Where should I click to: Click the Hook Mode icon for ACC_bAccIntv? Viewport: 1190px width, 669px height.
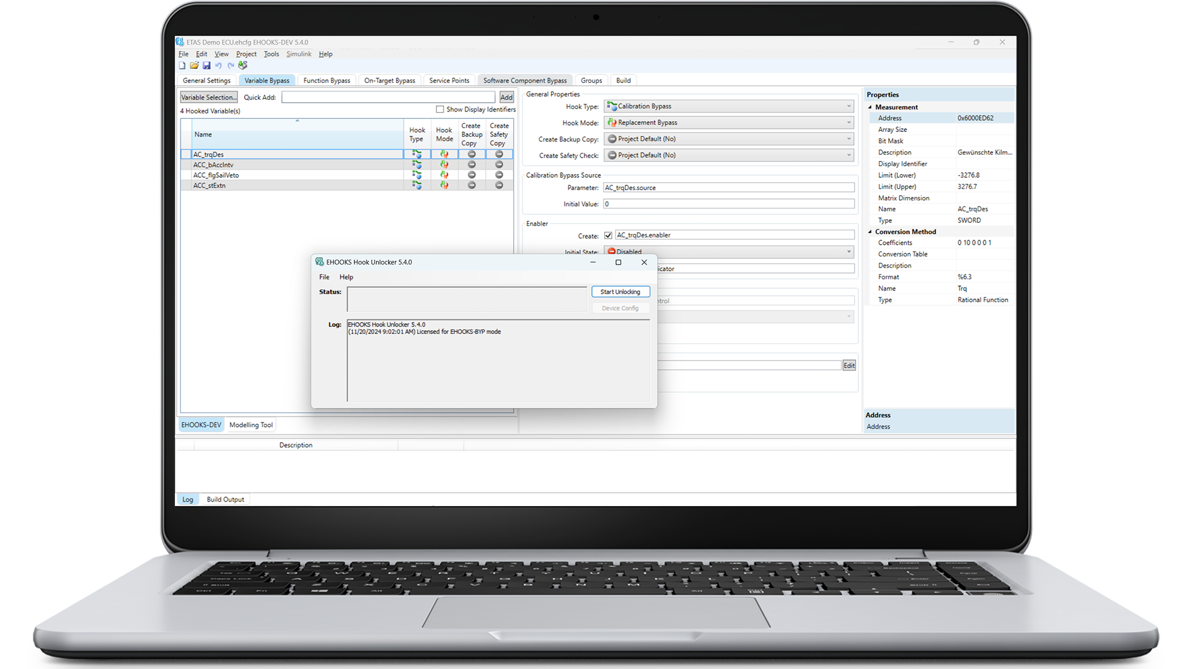tap(444, 165)
